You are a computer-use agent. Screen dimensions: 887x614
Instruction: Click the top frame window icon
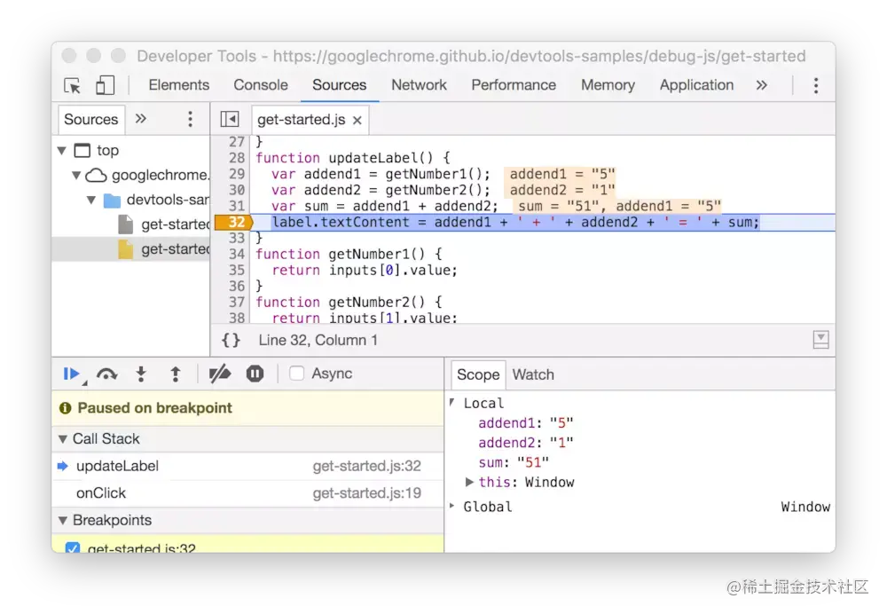82,151
